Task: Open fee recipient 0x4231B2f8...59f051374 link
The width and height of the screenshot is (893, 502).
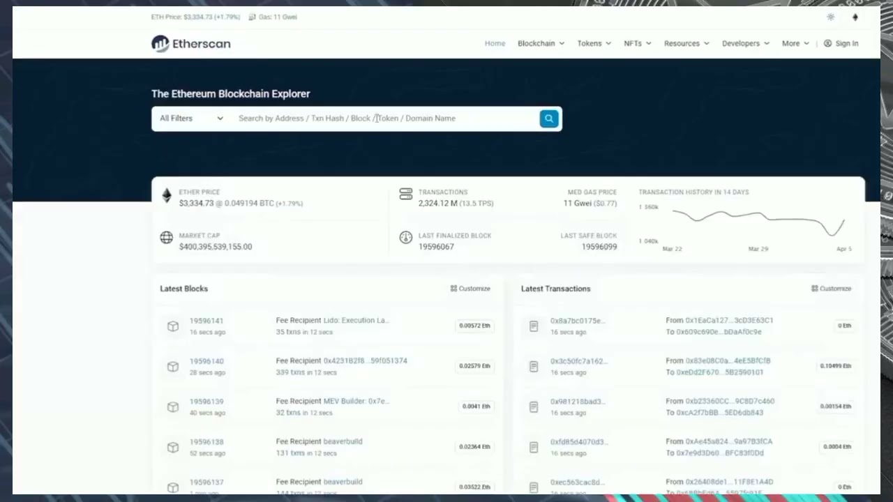Action: pyautogui.click(x=365, y=360)
